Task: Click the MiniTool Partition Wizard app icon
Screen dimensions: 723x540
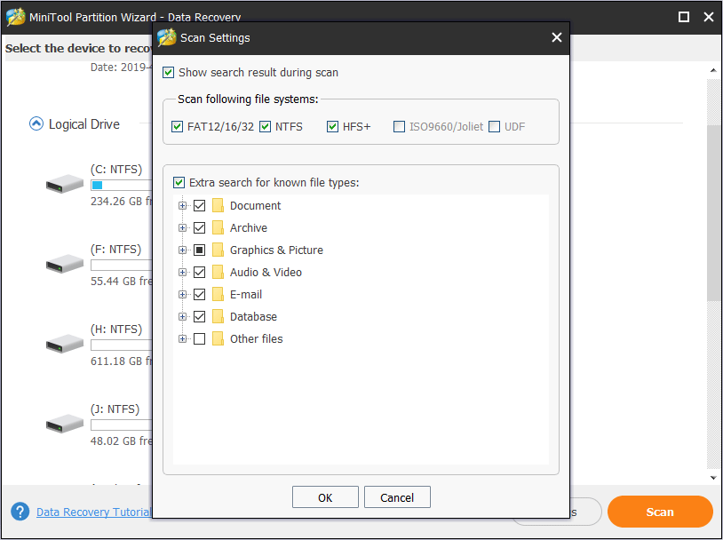Action: pos(16,17)
